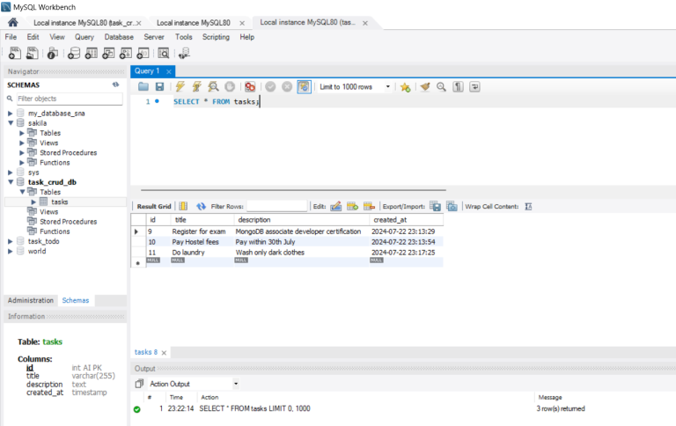Viewport: 676px width, 426px height.
Task: Toggle Wrap Cell Content in result grid
Action: click(x=528, y=206)
